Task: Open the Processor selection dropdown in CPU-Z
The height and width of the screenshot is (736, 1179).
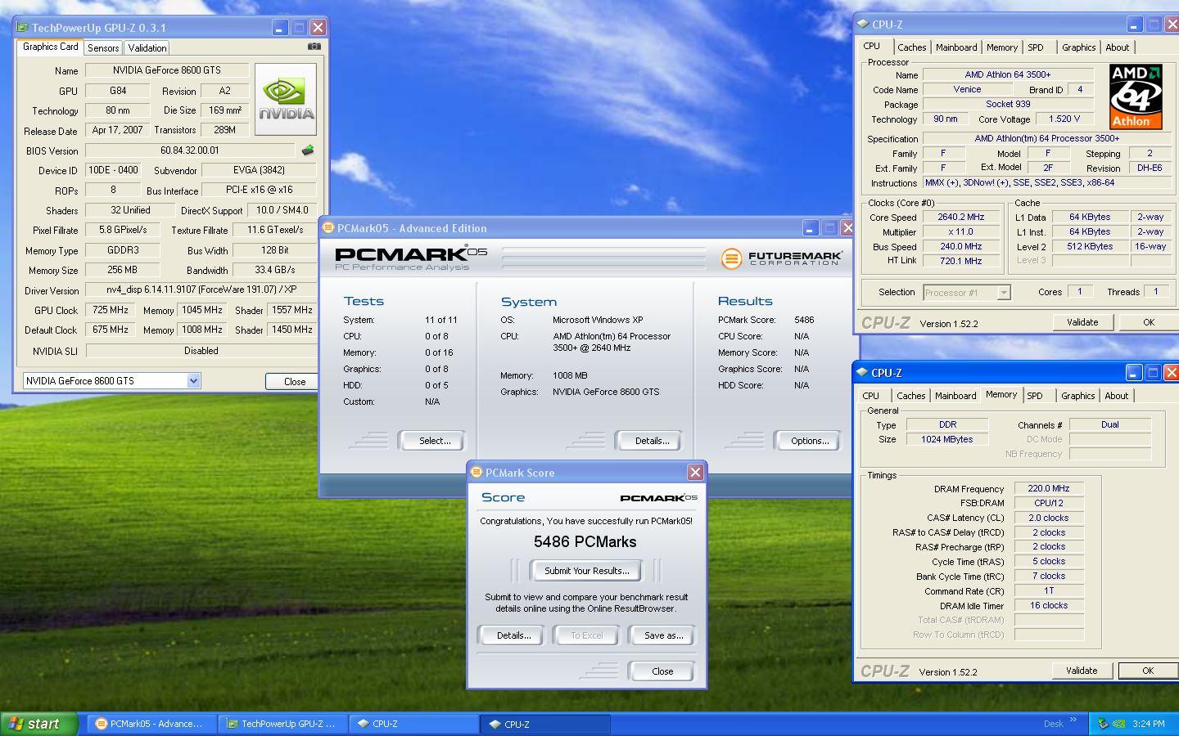Action: click(1004, 292)
